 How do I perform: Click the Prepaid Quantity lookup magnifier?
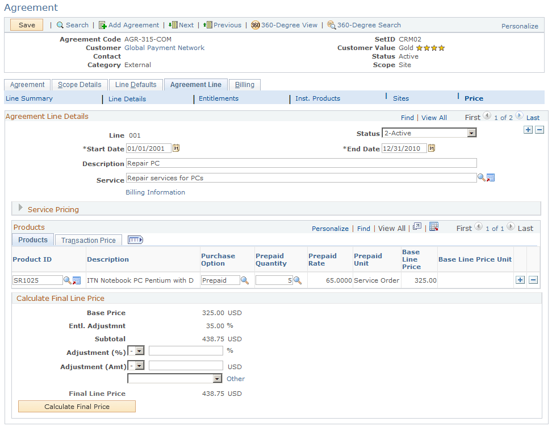tap(297, 280)
